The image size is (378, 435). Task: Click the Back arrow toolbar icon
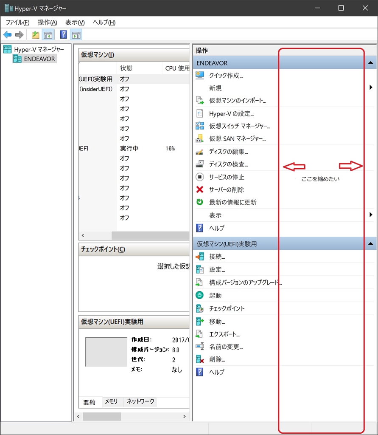point(8,35)
